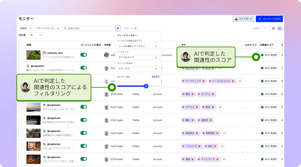The image size is (301, 167).
Task: Open the feed filter icon next to search
Action: 118,28
